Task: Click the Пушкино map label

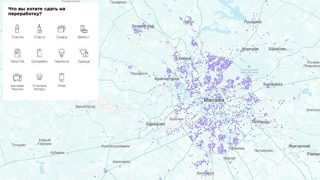Action: pyautogui.click(x=253, y=22)
